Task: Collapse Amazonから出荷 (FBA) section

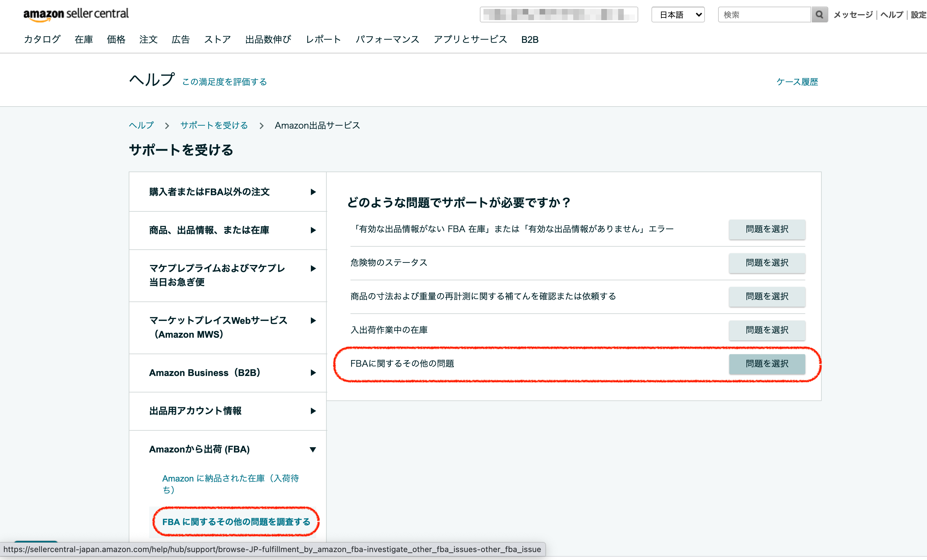Action: [x=313, y=450]
